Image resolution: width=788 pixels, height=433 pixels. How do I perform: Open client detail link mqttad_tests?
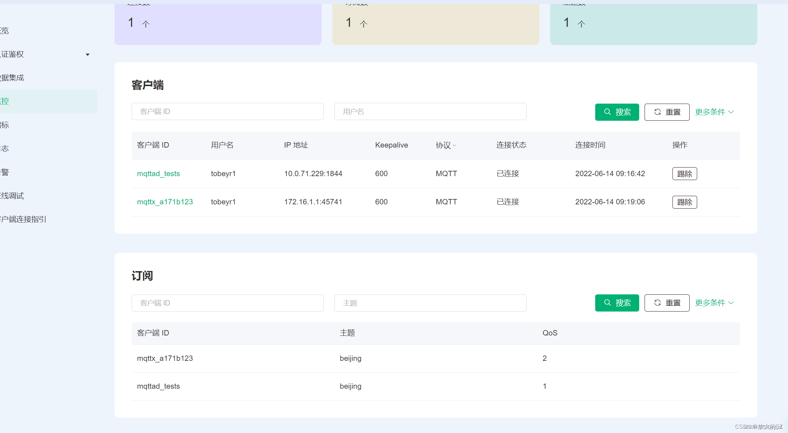point(158,174)
